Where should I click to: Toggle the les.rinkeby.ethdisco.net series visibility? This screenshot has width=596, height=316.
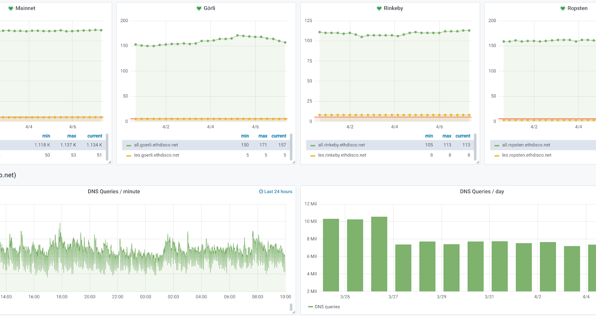coord(342,155)
